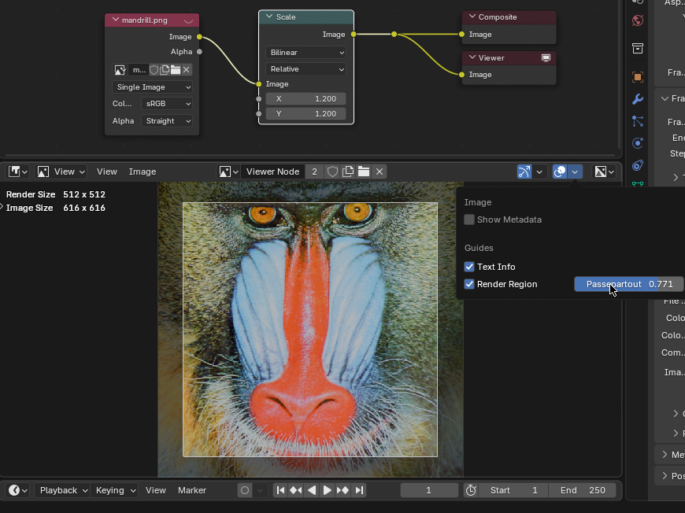Image resolution: width=685 pixels, height=513 pixels.
Task: Open the Keying menu
Action: pos(114,490)
